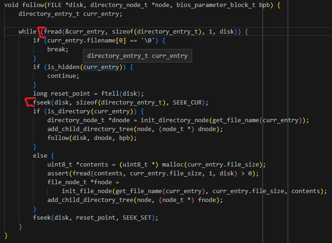Click the assert statement
The height and width of the screenshot is (243, 332).
[x=58, y=173]
